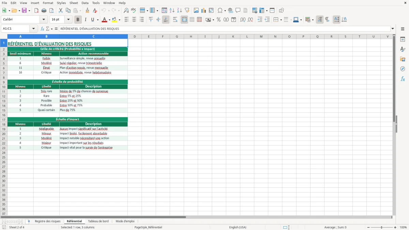Image resolution: width=409 pixels, height=230 pixels.
Task: Apply the red font color swatch
Action: point(105,20)
